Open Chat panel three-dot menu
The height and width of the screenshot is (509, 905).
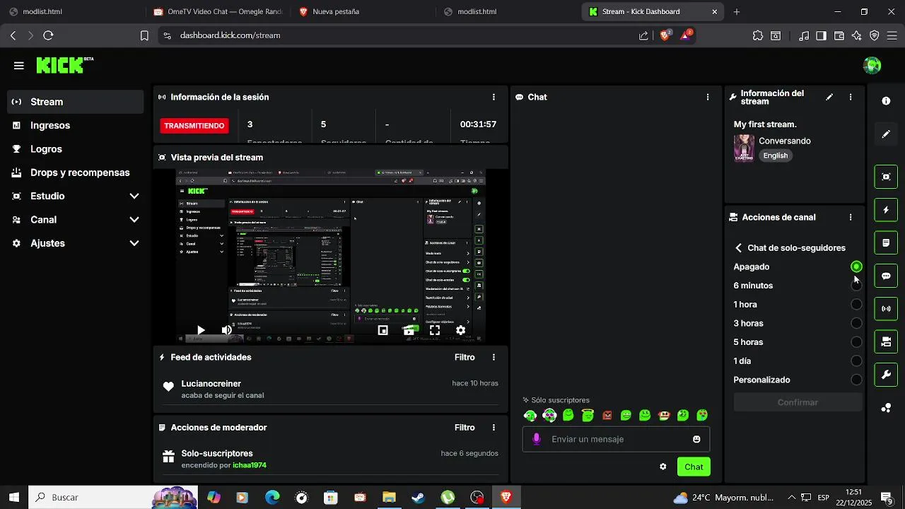tap(708, 97)
